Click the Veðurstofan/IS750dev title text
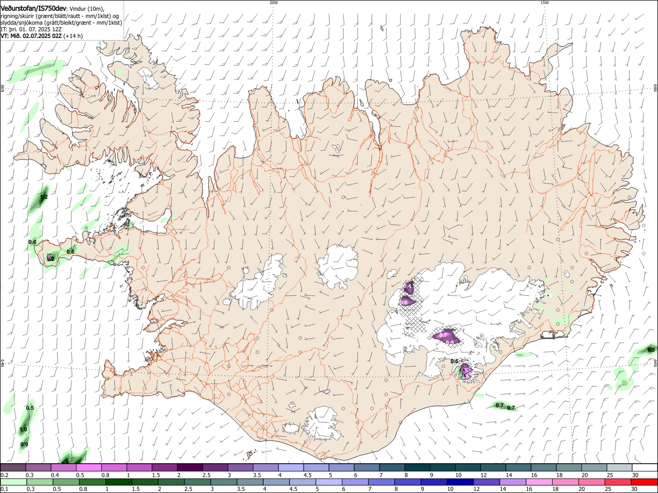The width and height of the screenshot is (658, 493). pos(33,8)
